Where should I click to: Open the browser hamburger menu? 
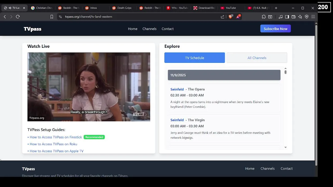pyautogui.click(x=313, y=17)
